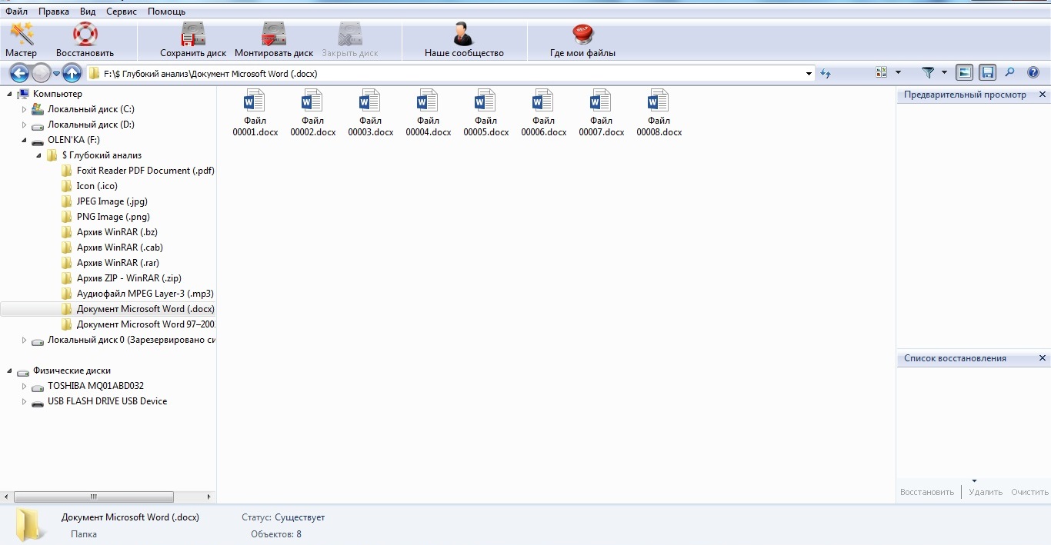Refresh the current folder view
This screenshot has width=1051, height=545.
tap(826, 74)
